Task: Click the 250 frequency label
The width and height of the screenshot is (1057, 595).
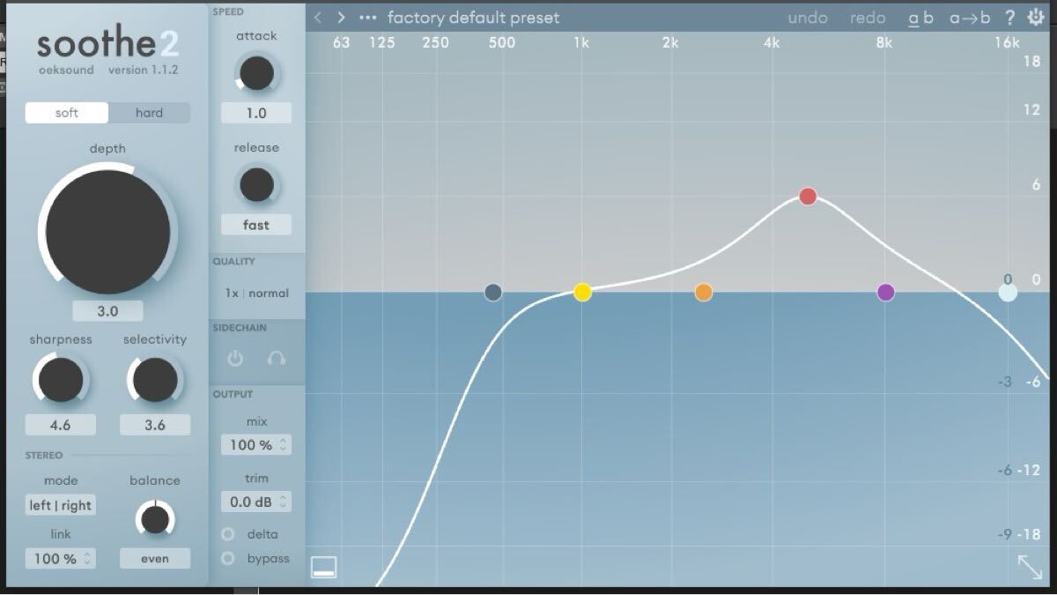Action: point(436,42)
